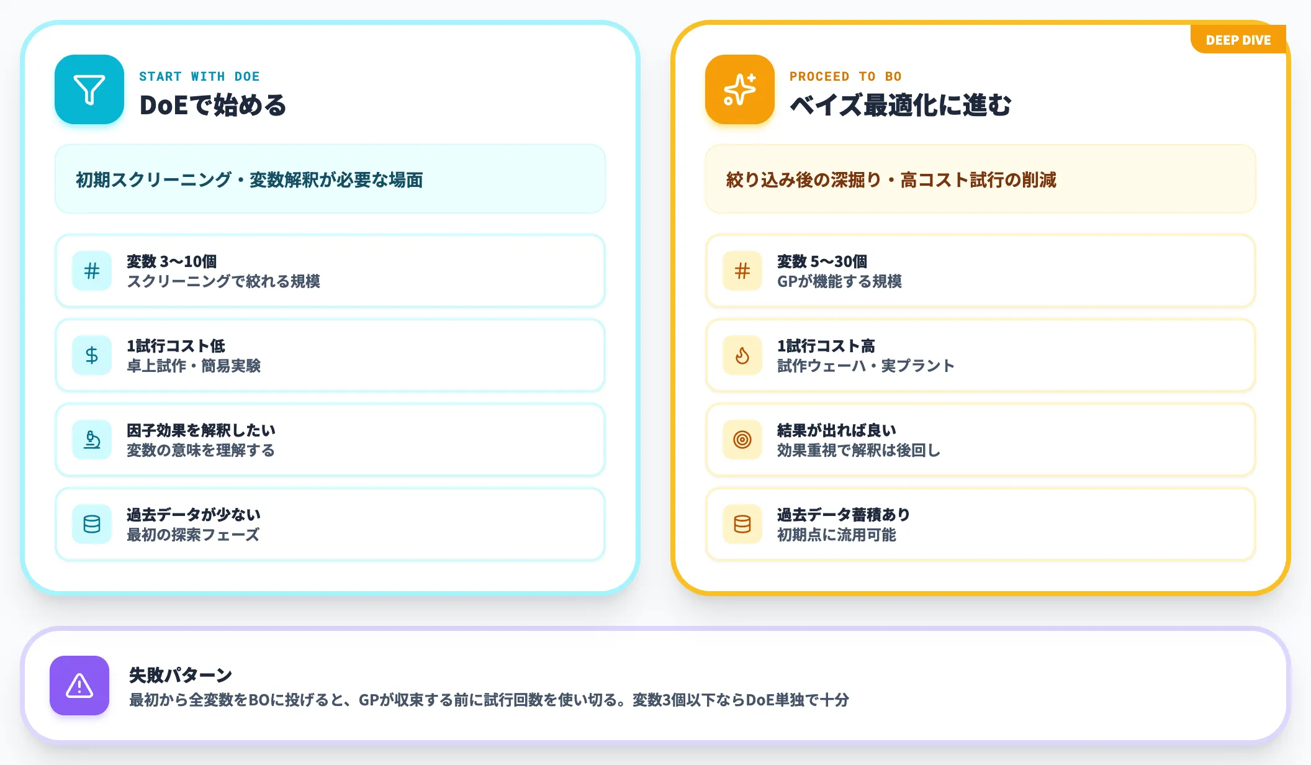The width and height of the screenshot is (1311, 765).
Task: Click the 失敗パターン heading
Action: point(181,675)
